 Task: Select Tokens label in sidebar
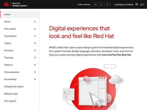point(8,43)
